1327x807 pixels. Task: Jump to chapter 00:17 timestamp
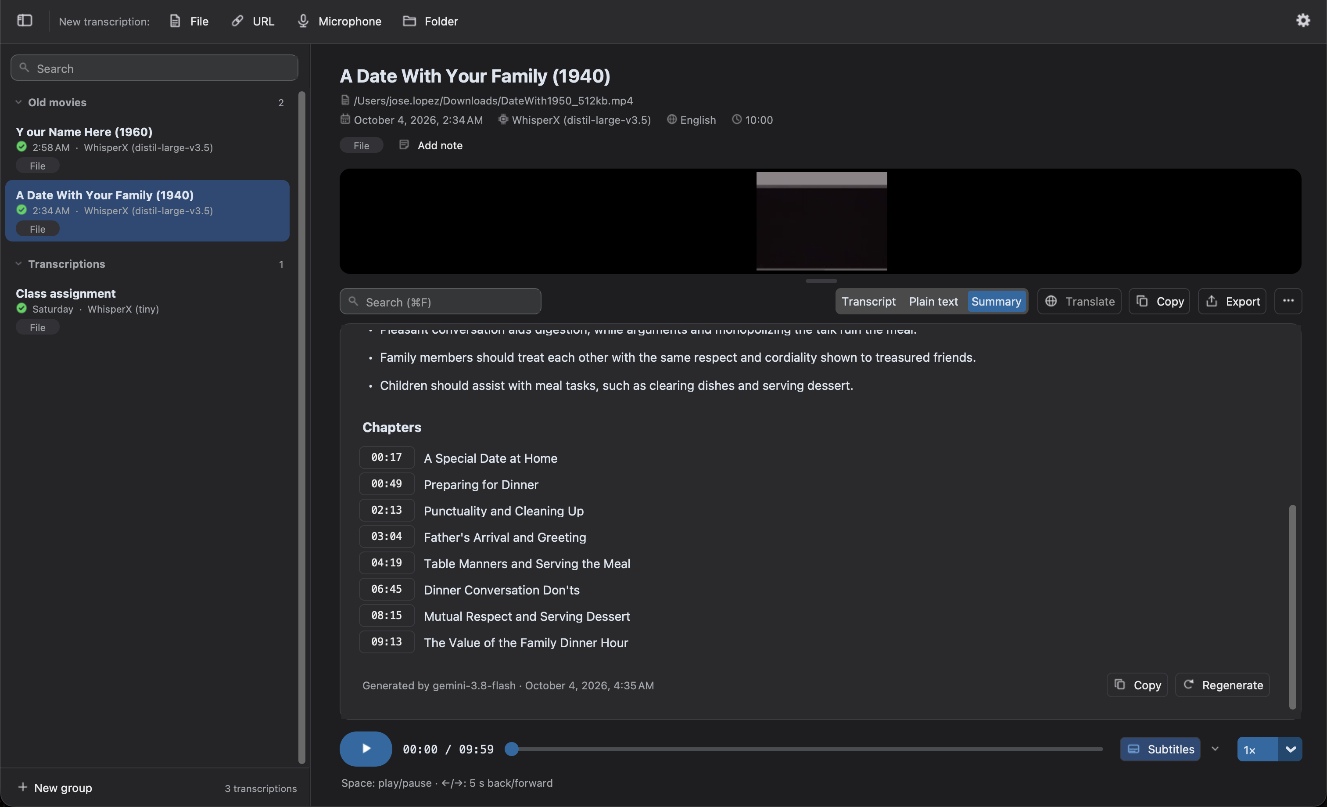coord(387,458)
